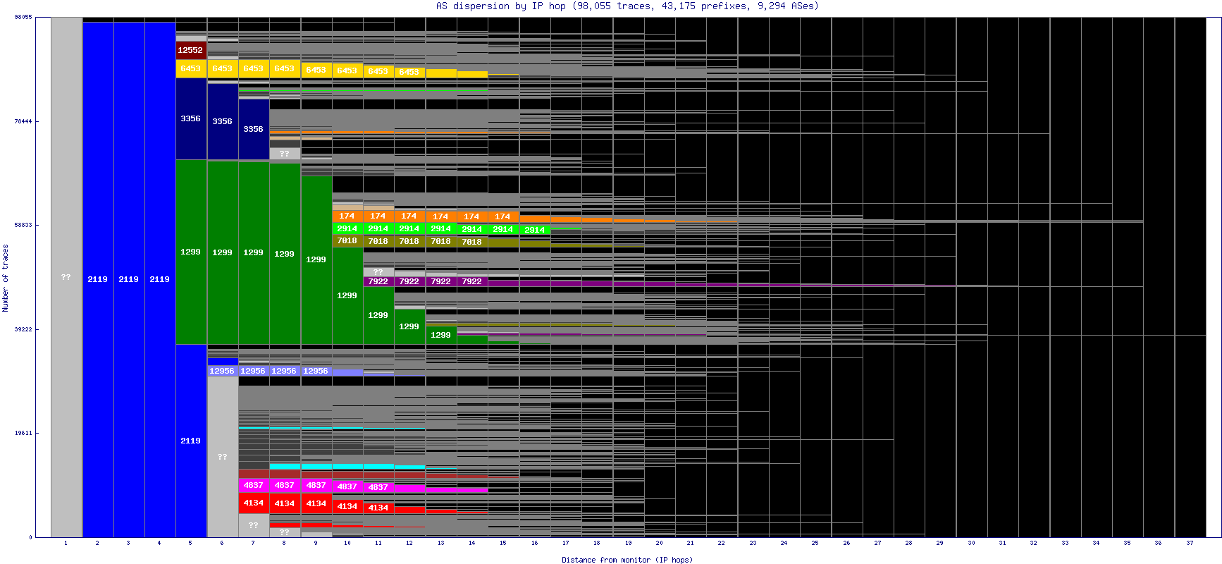Click the x-axis tick label 37

click(x=1190, y=543)
